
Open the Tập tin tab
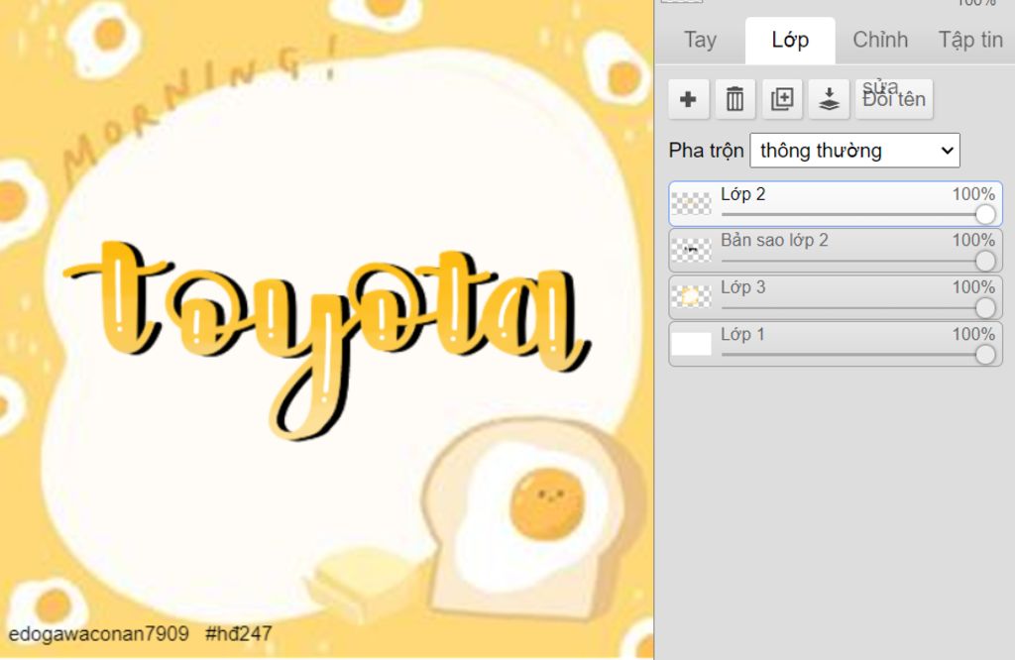970,40
